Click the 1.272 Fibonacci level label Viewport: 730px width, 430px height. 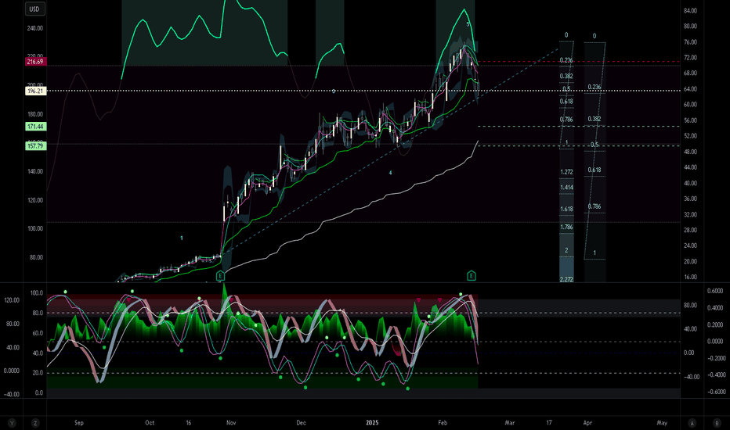[566, 172]
